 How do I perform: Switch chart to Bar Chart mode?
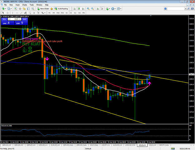click(75, 9)
